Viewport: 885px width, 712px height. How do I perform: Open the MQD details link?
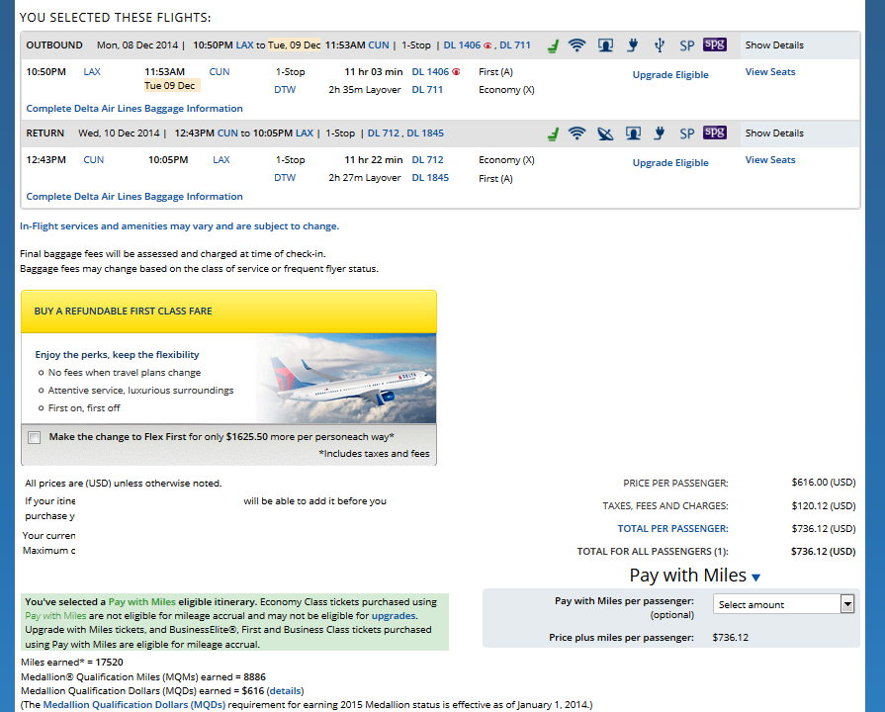coord(285,690)
